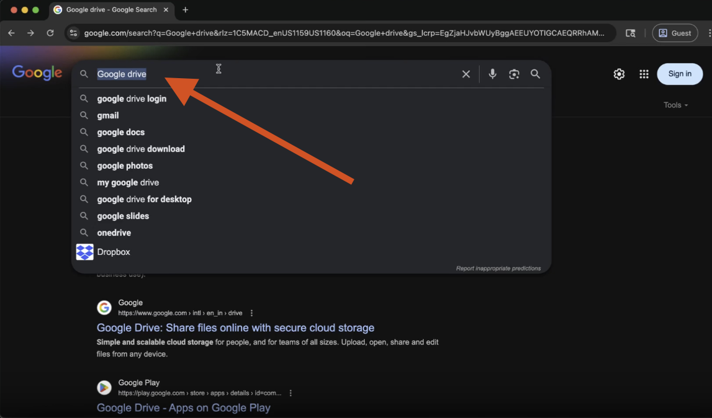Click the search icon beside google photos suggestion

tap(84, 166)
